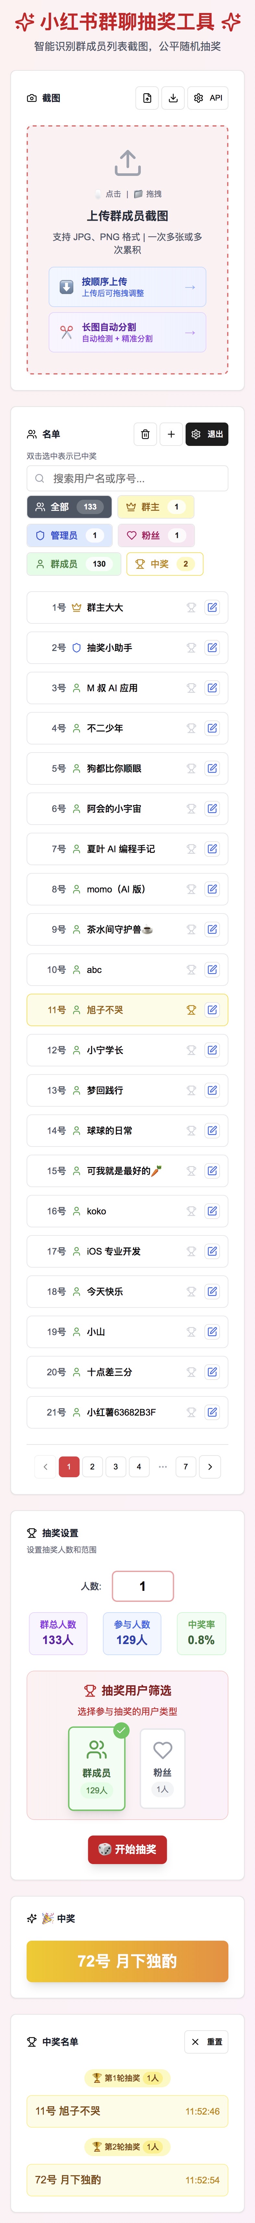Click the trophy icon on 抽奖小助手 row
Viewport: 255px width, 2223px height.
coord(191,648)
